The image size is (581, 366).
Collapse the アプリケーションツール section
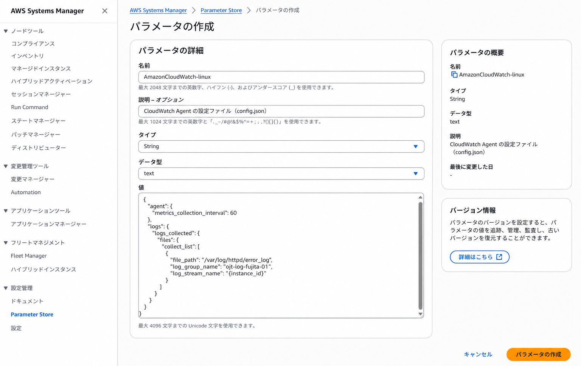coord(6,211)
